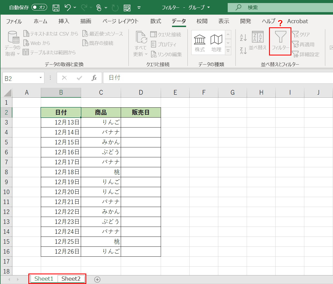Open 既存の接続 (existing connections)

[98, 43]
